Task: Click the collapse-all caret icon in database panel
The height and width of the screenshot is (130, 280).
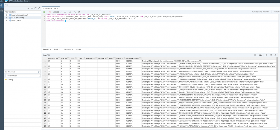Action: [28, 8]
